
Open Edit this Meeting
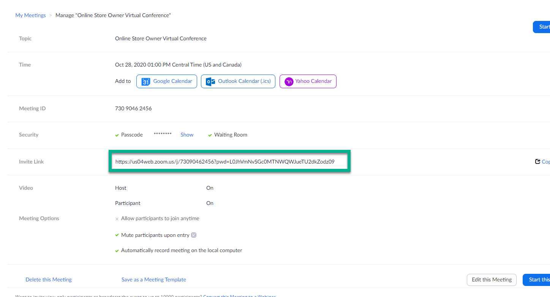tap(492, 280)
